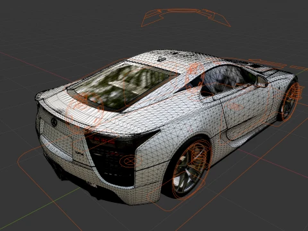Select the orange car-shaped rig control above the car

(x=185, y=17)
